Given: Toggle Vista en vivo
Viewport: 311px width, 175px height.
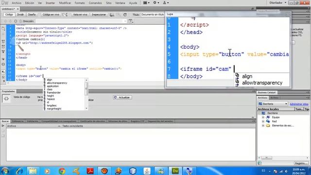Looking at the screenshot, I should click(x=80, y=15).
